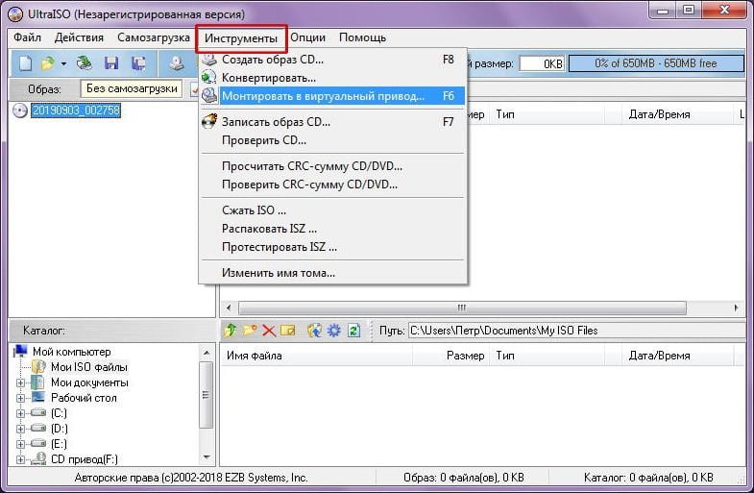Open the Действия menu

79,37
